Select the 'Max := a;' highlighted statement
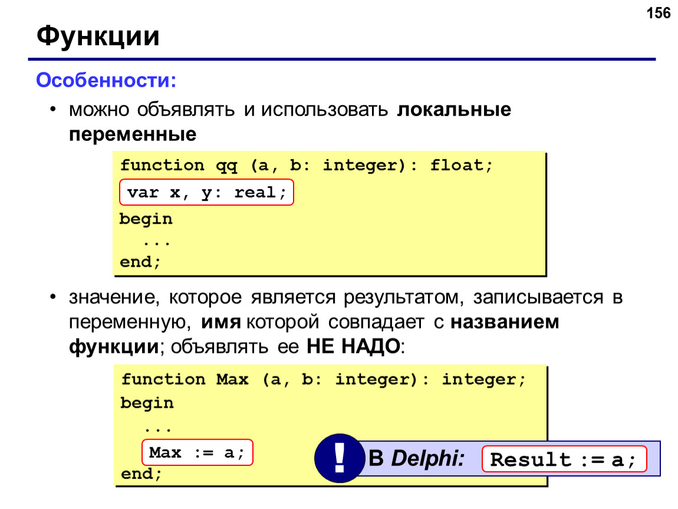Viewport: 678px width, 509px height. coord(198,452)
